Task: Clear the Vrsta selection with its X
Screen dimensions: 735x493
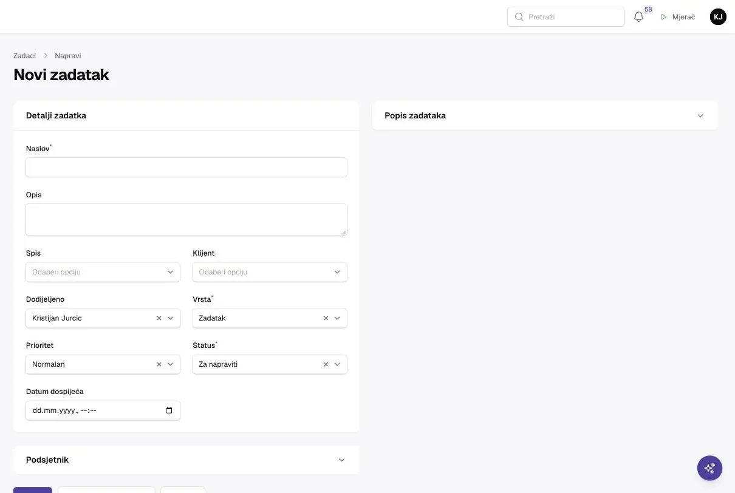Action: [326, 318]
